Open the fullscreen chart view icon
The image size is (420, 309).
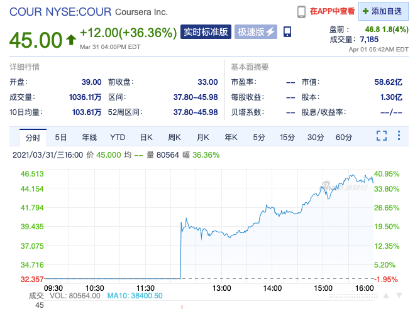381,136
